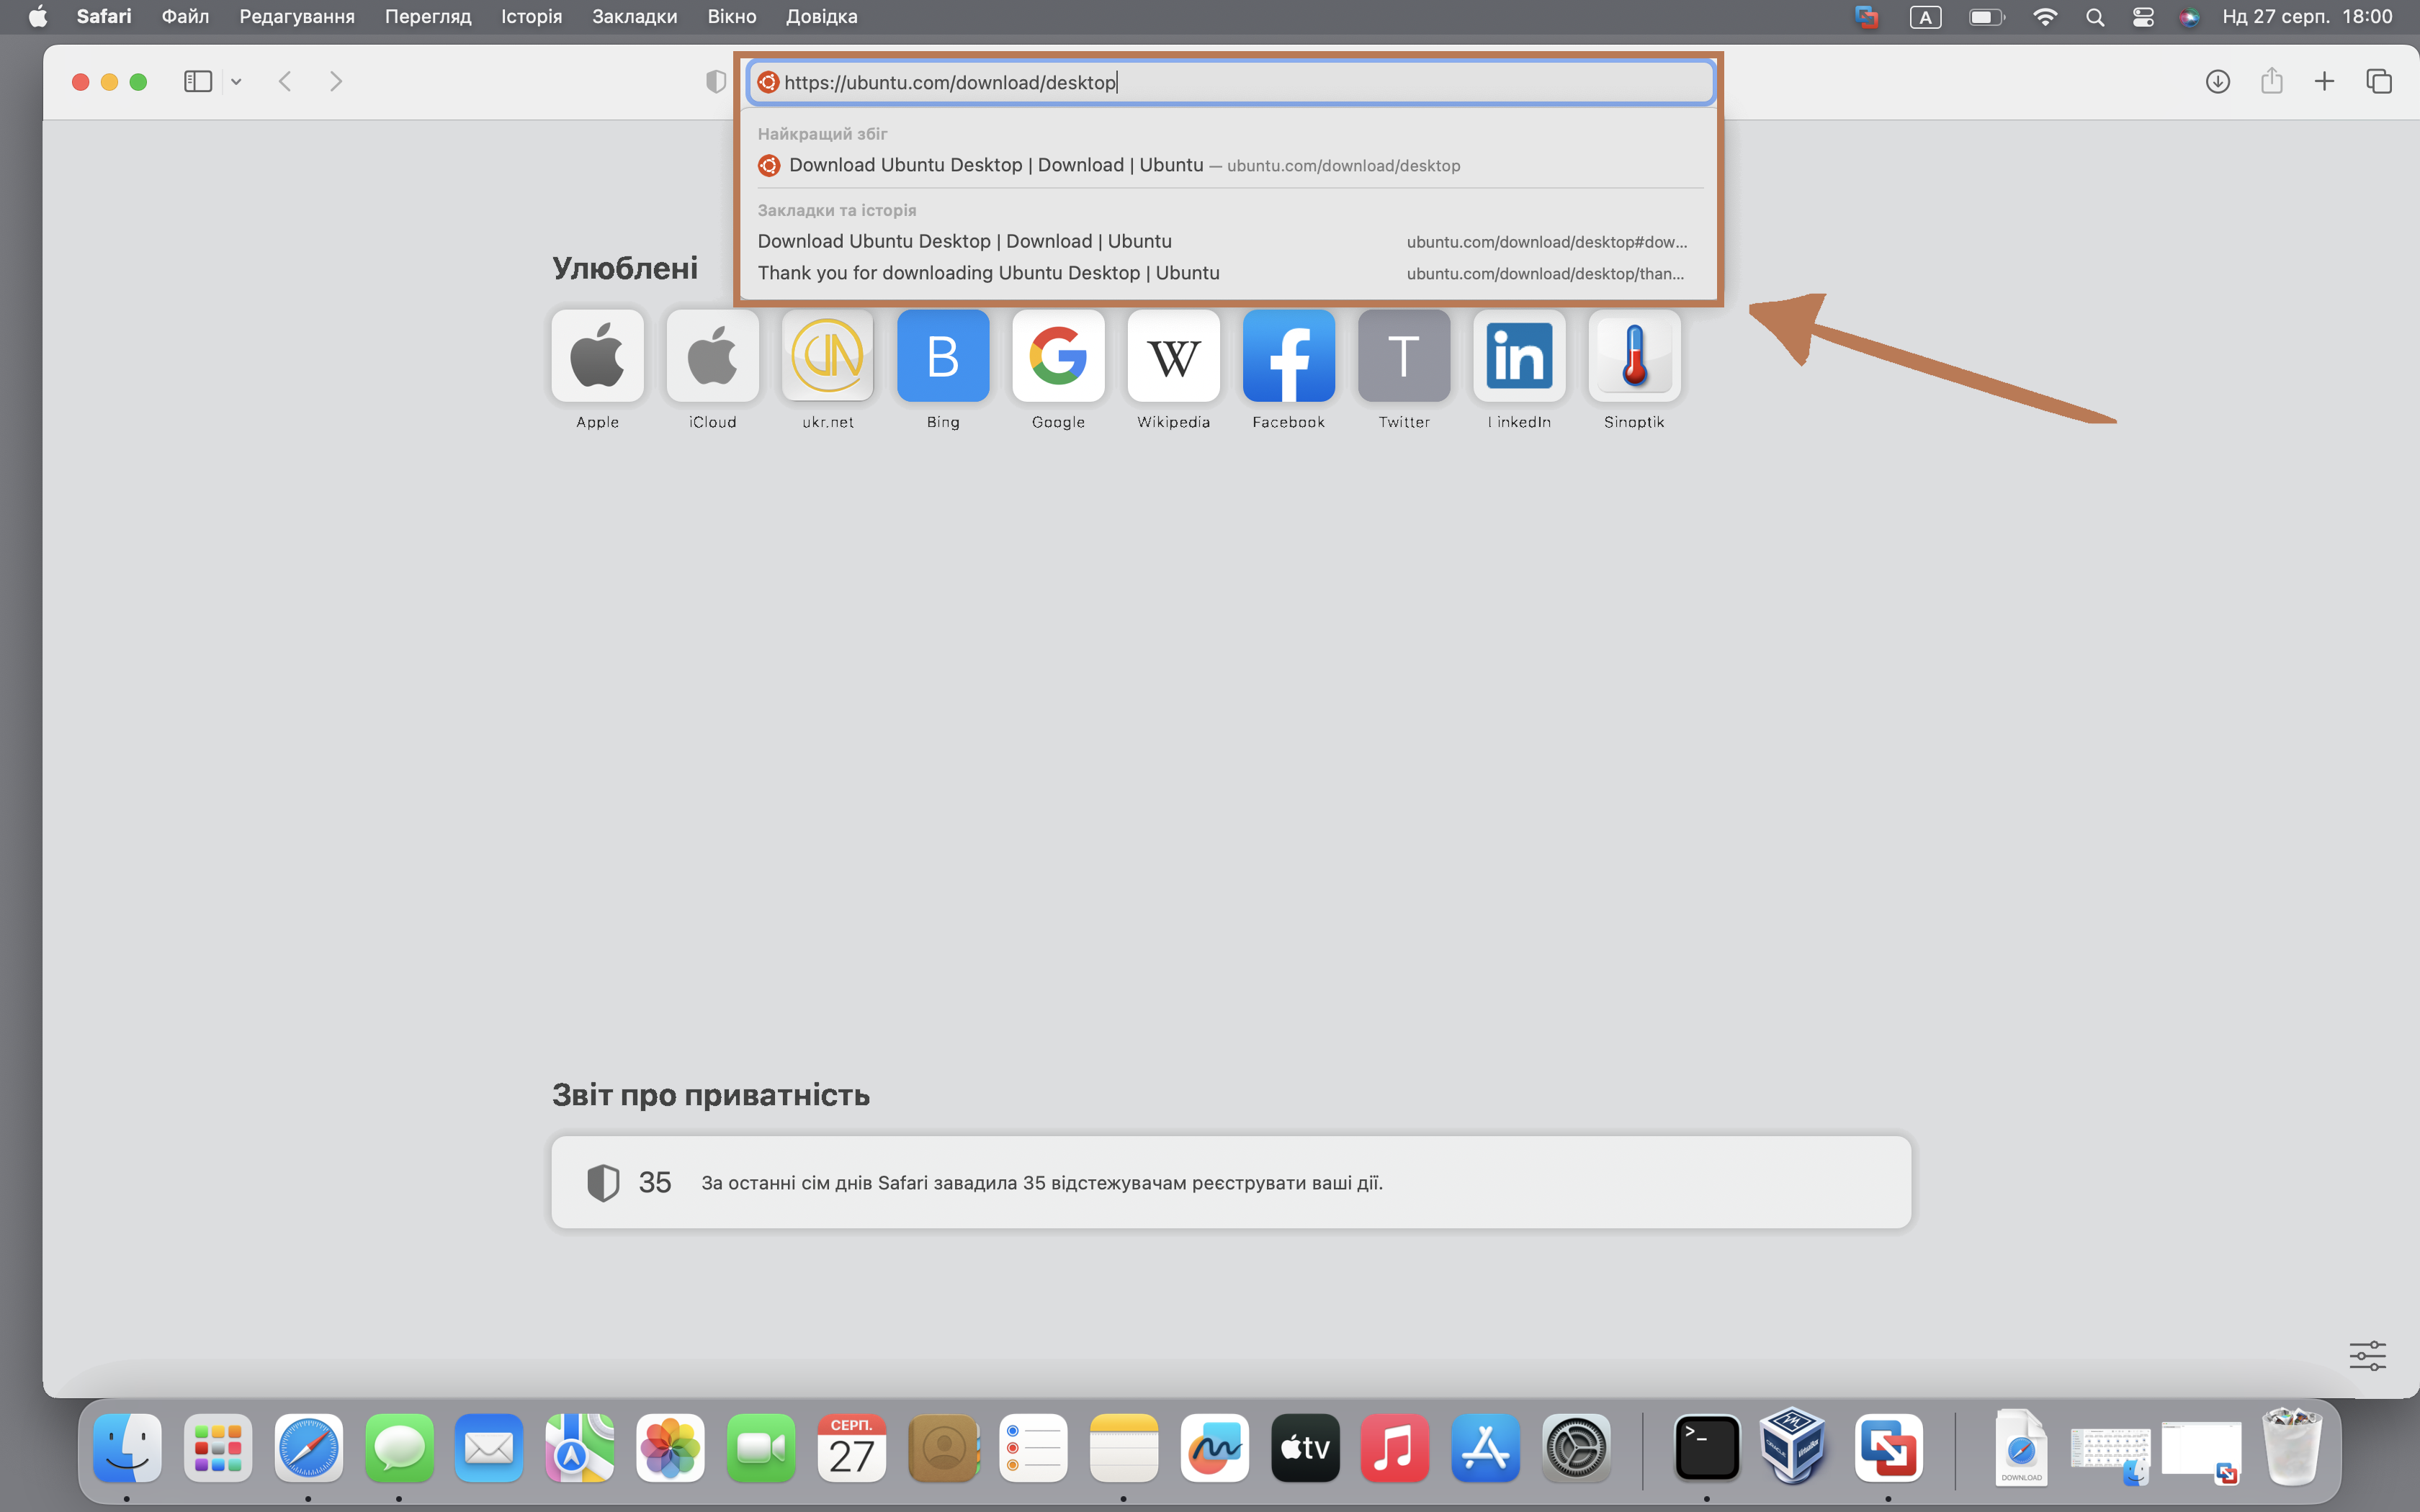Viewport: 2420px width, 1512px height.
Task: Open the Історія menu
Action: click(531, 16)
